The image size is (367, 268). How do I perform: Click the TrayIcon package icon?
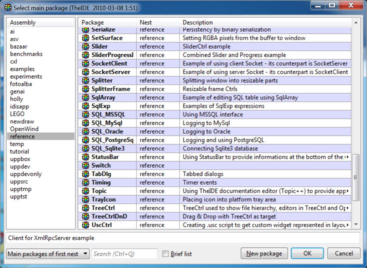tap(85, 199)
